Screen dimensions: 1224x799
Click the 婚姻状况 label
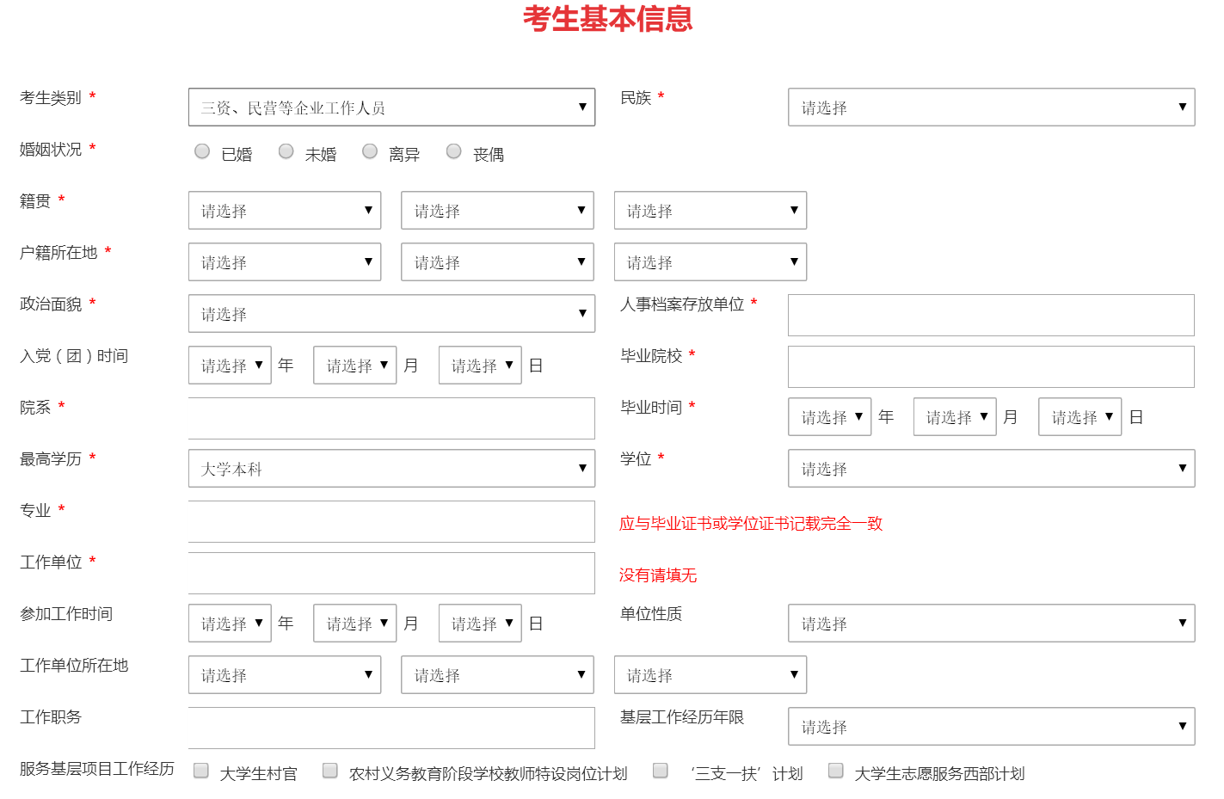click(x=51, y=150)
